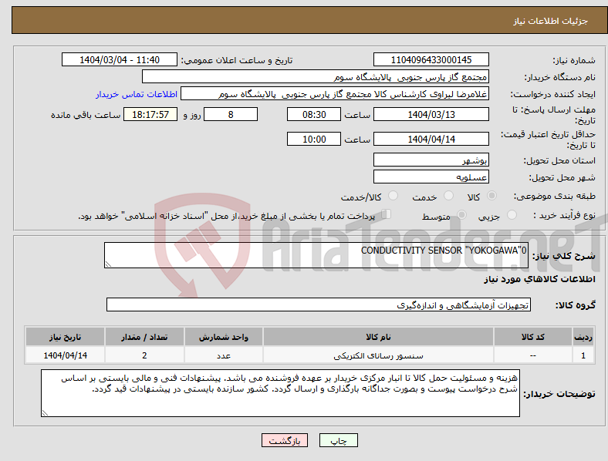Click the بازگشت back button
This screenshot has width=608, height=461.
(285, 440)
